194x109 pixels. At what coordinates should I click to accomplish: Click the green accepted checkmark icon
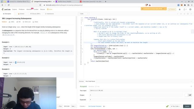(x=167, y=106)
